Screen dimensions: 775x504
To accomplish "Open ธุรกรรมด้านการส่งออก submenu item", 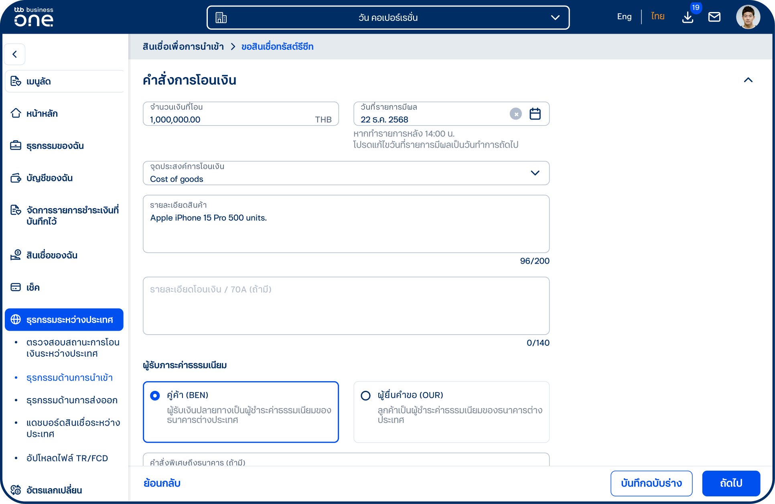I will [72, 400].
